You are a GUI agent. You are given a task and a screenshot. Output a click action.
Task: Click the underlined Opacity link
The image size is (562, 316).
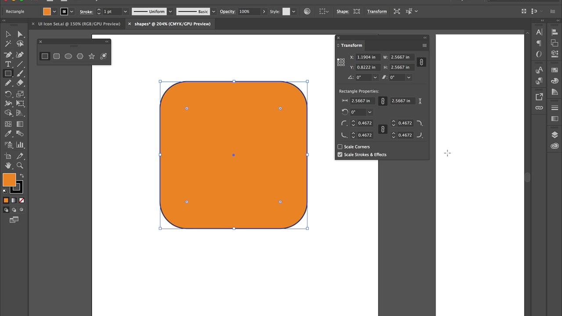228,11
